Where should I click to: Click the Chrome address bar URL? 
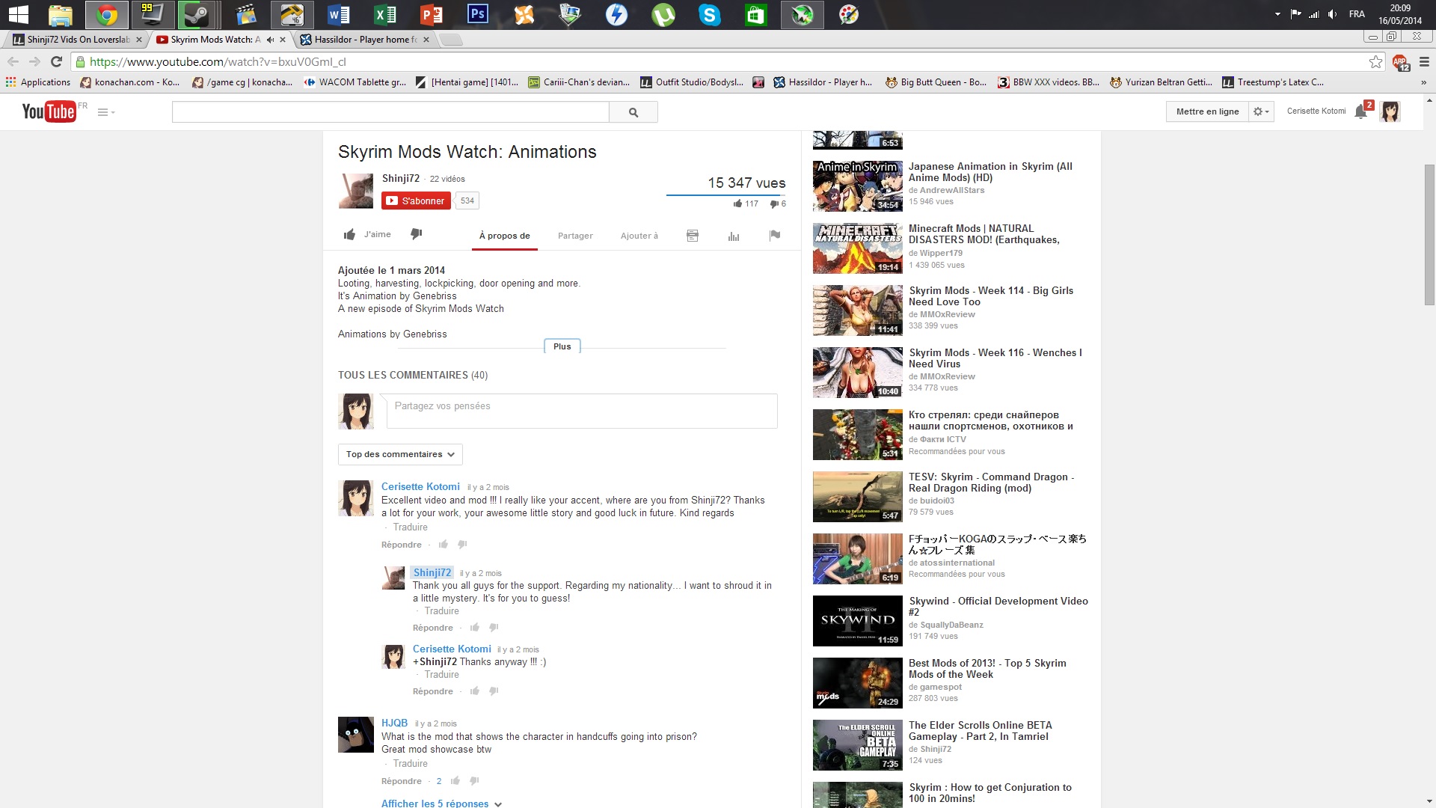point(218,62)
